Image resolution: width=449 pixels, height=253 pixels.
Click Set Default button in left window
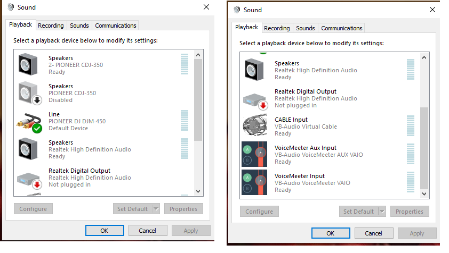point(133,209)
